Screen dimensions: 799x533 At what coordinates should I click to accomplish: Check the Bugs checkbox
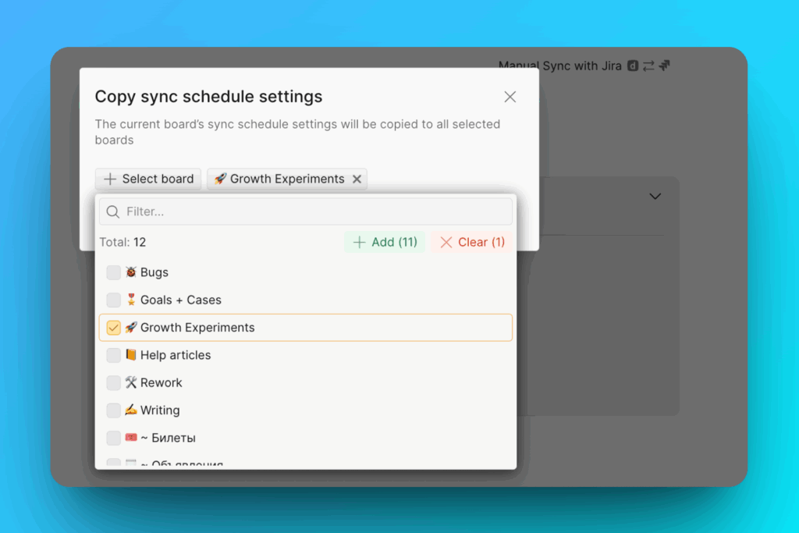tap(113, 272)
